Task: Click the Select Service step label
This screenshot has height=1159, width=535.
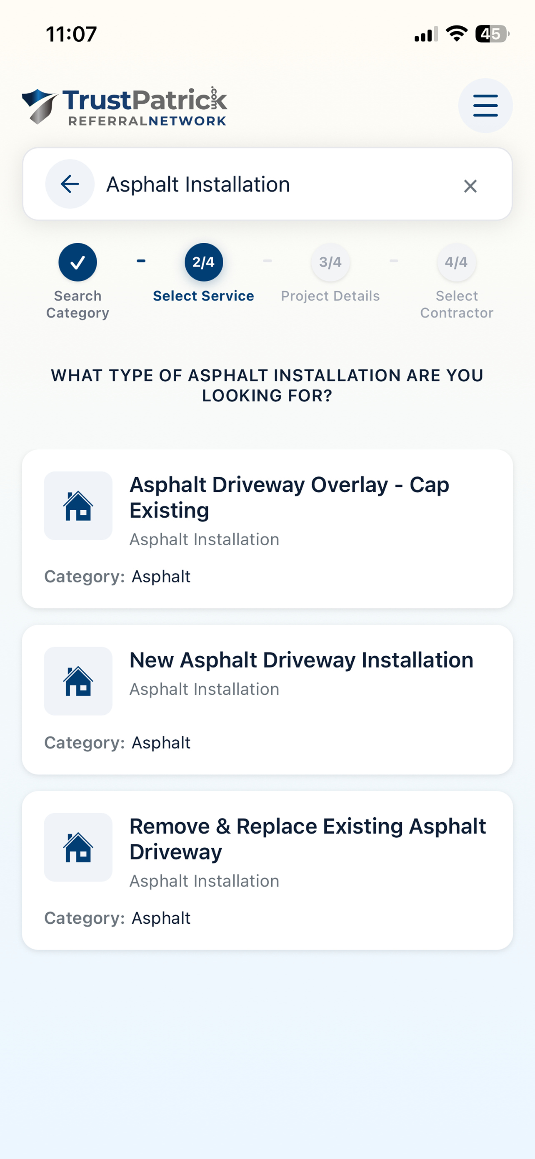Action: point(203,296)
